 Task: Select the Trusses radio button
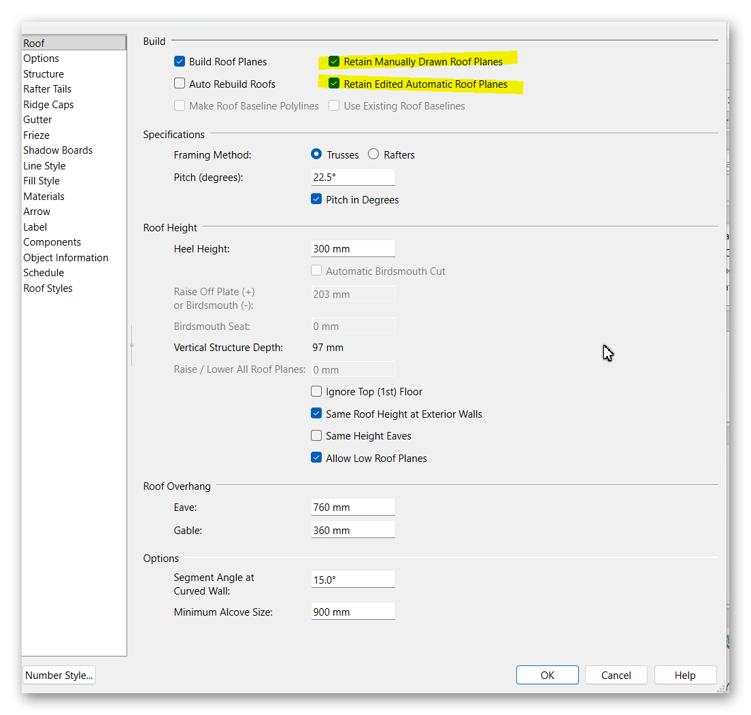click(x=316, y=155)
